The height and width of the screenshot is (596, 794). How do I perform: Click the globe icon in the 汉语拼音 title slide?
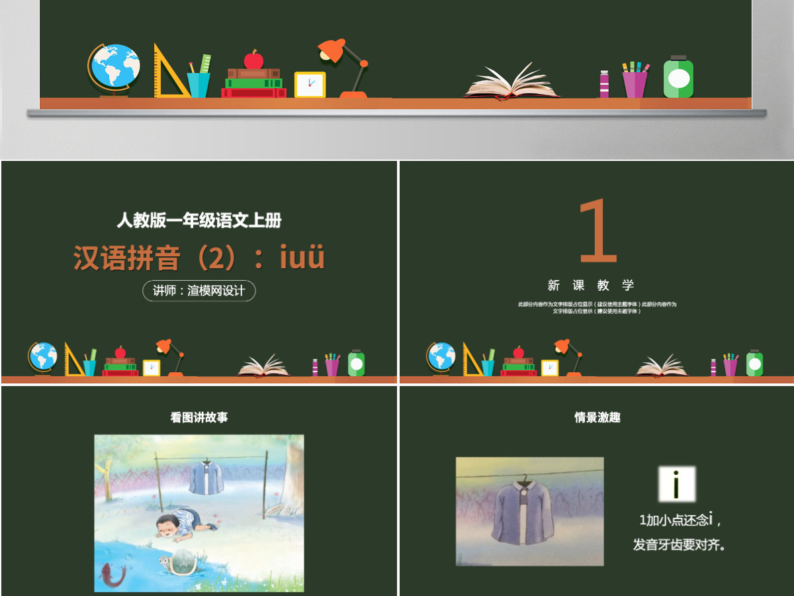[42, 358]
